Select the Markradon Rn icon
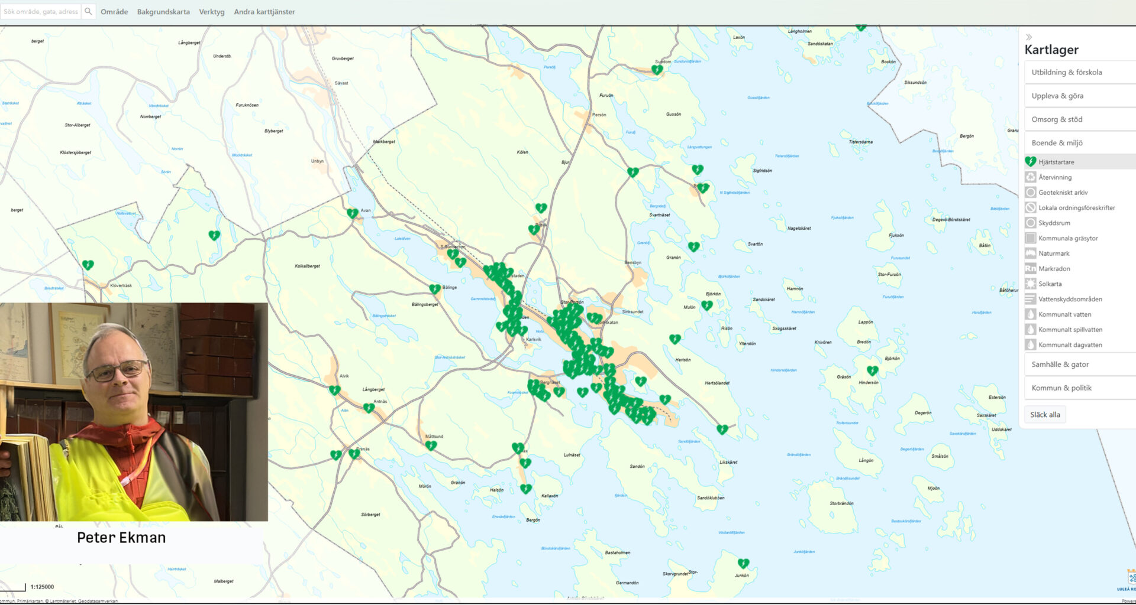This screenshot has width=1136, height=605. 1031,268
